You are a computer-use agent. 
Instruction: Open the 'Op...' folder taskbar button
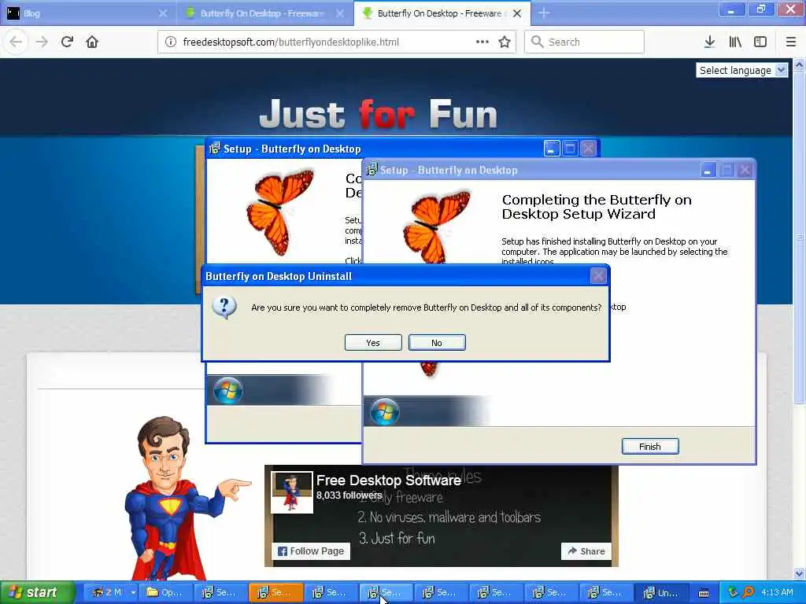click(165, 593)
